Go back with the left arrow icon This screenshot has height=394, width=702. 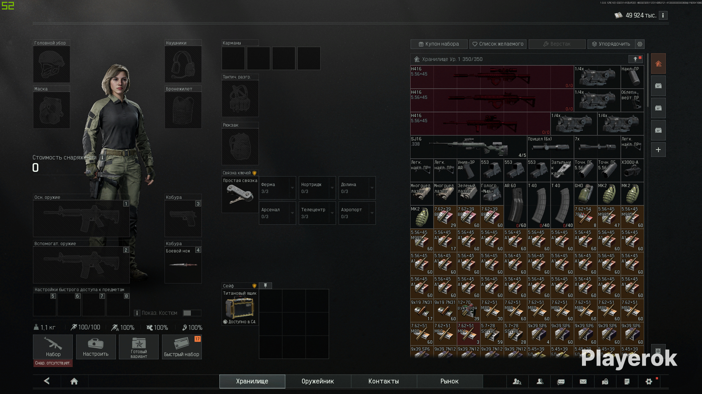click(47, 381)
